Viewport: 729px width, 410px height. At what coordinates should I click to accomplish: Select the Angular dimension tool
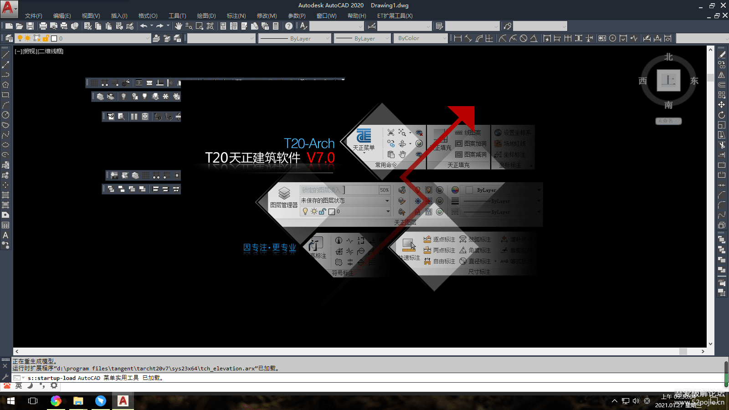[x=534, y=38]
